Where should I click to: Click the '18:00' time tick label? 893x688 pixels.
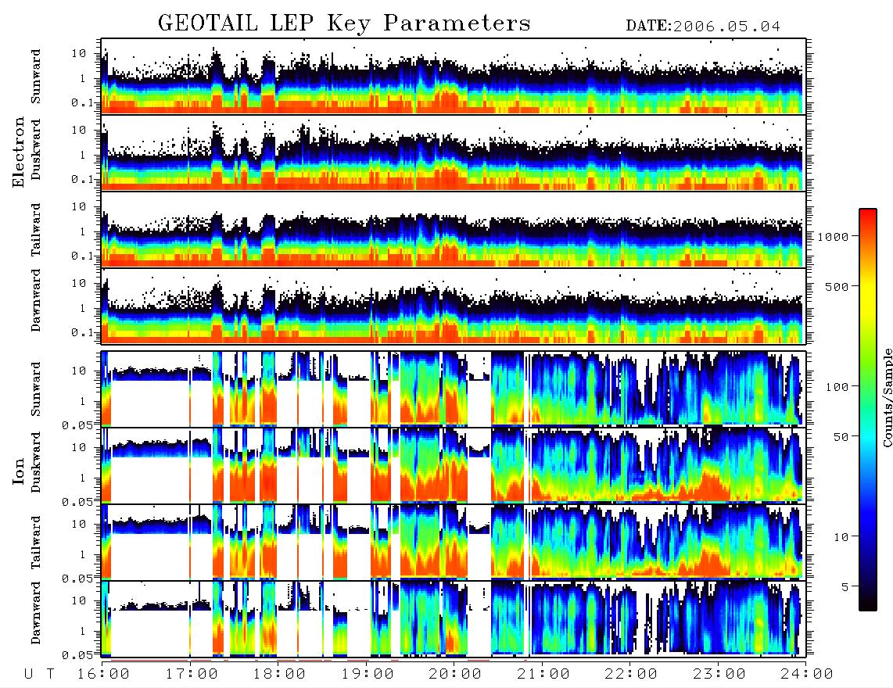tap(280, 675)
